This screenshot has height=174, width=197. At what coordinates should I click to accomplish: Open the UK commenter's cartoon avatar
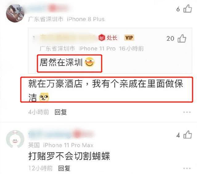pyautogui.click(x=15, y=139)
